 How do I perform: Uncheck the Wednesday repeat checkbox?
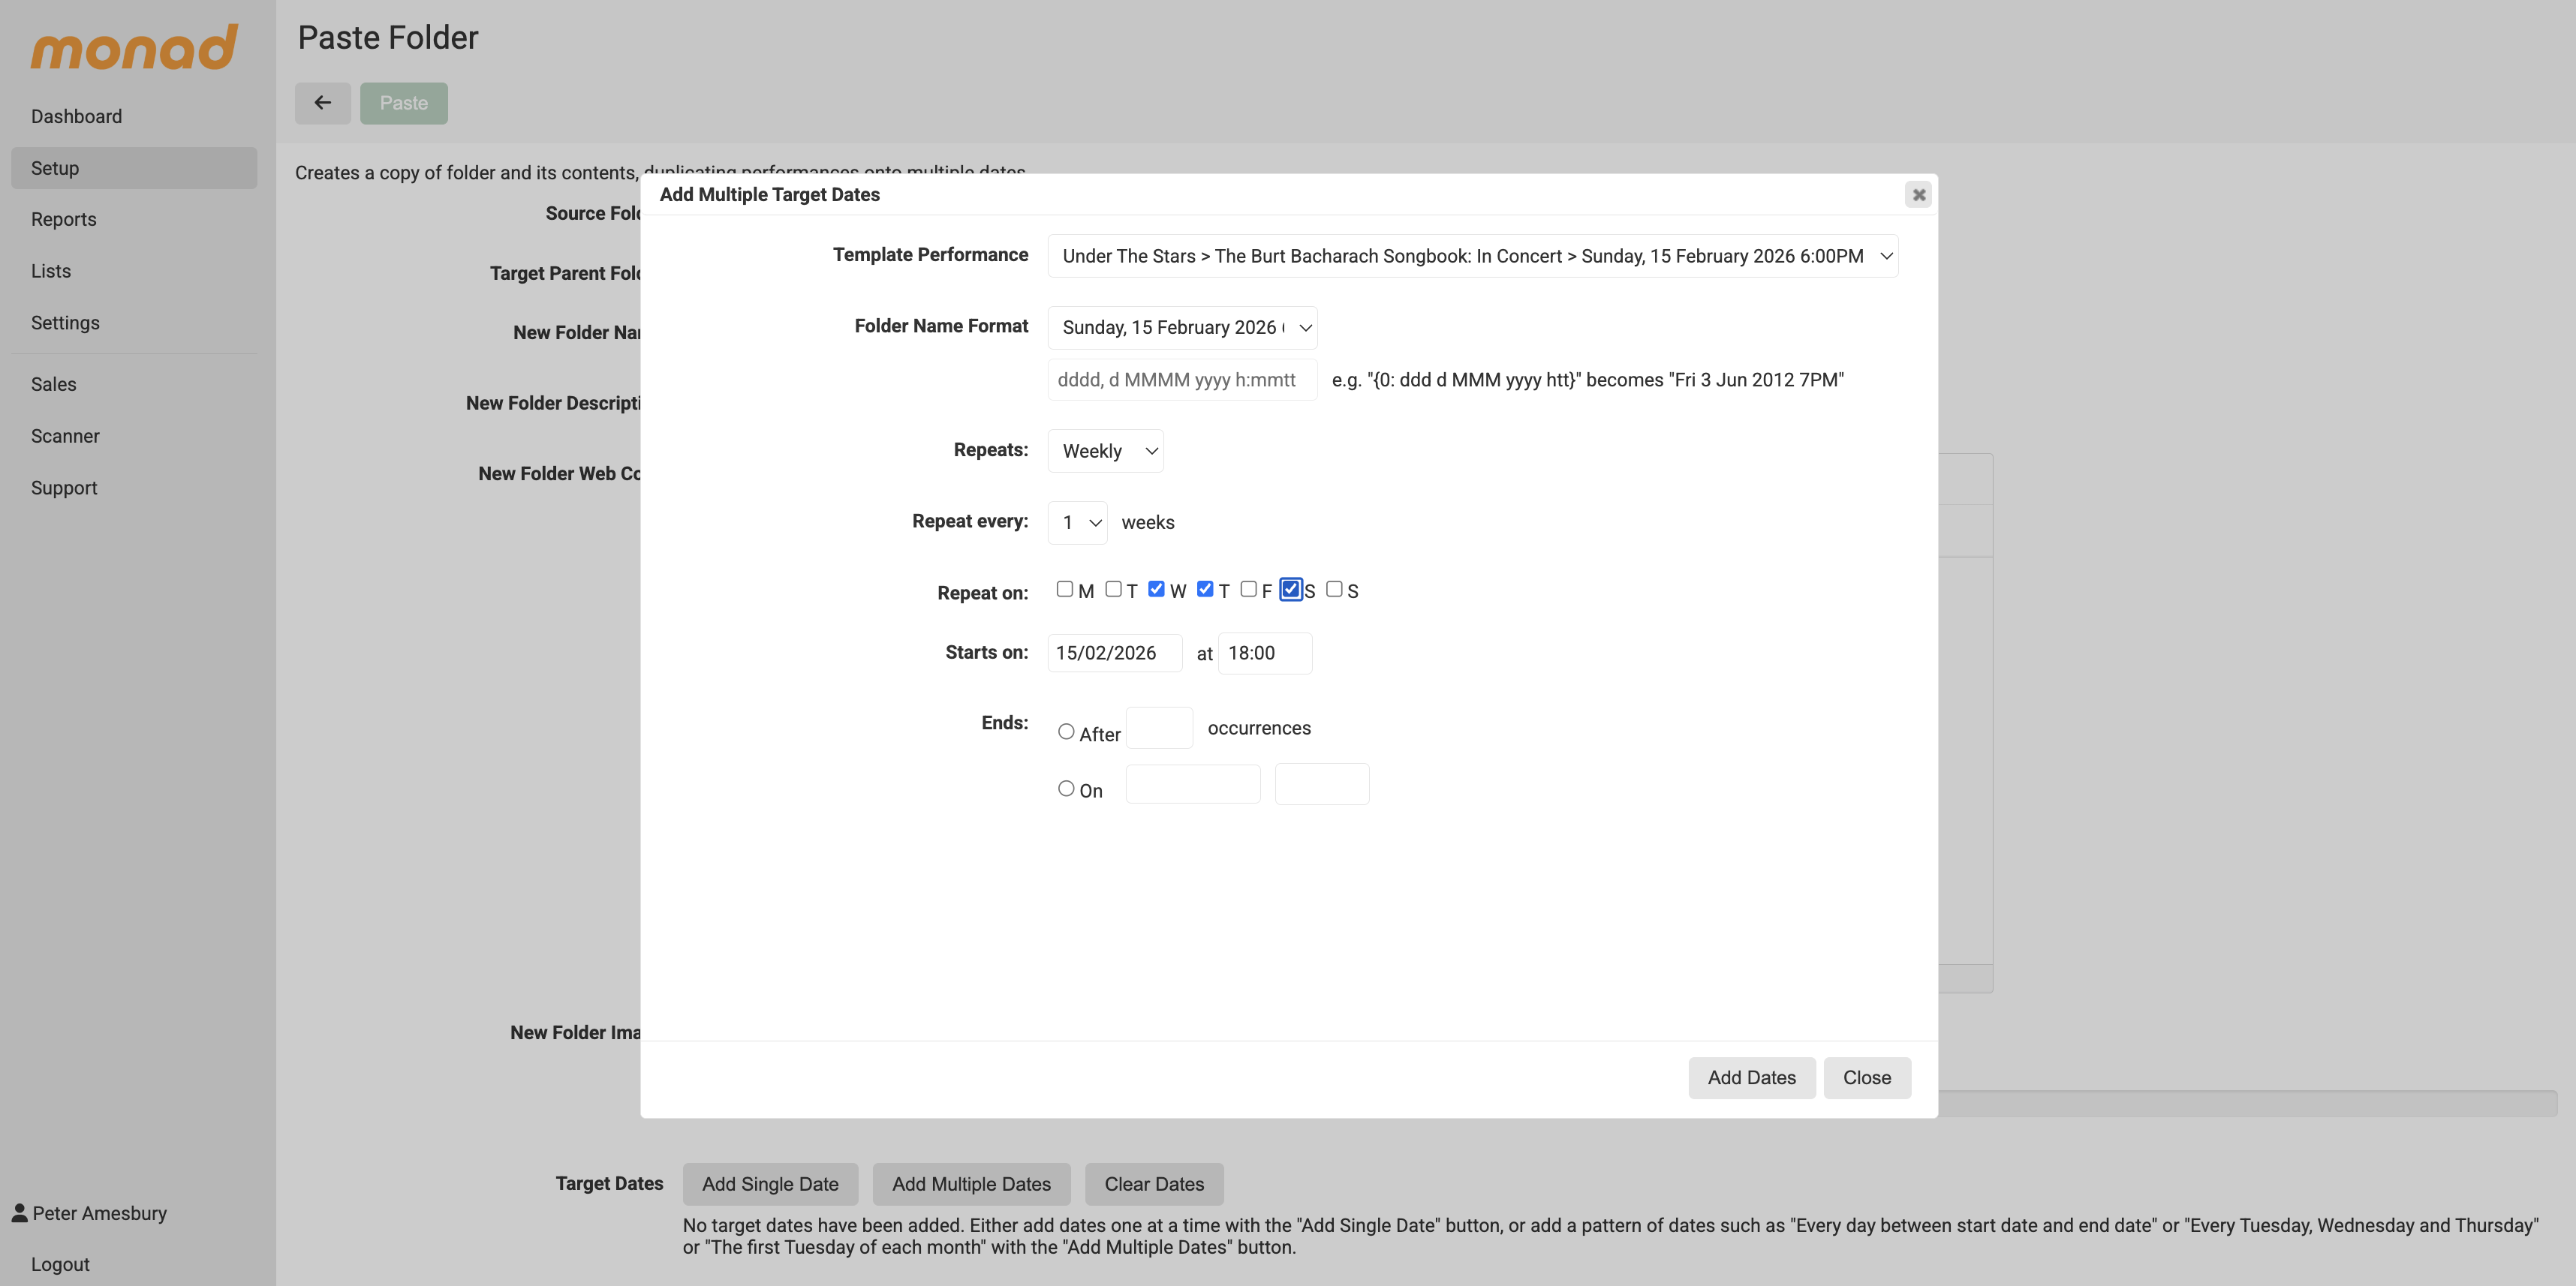click(x=1156, y=589)
